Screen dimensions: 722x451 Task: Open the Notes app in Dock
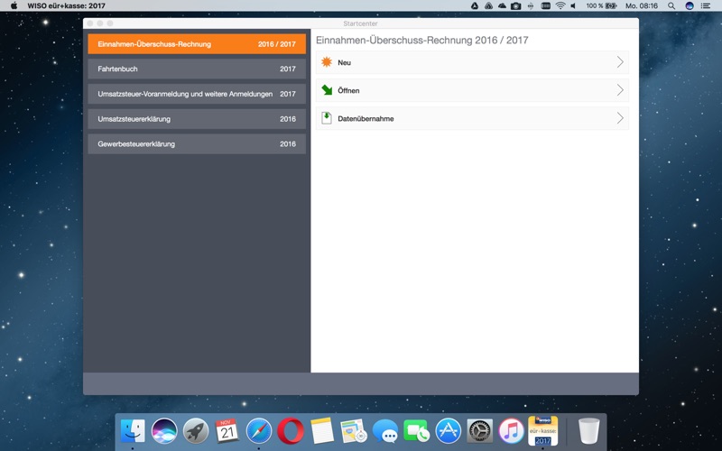[322, 431]
